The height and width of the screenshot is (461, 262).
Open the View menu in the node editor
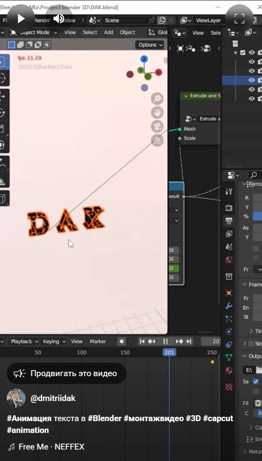coord(198,33)
